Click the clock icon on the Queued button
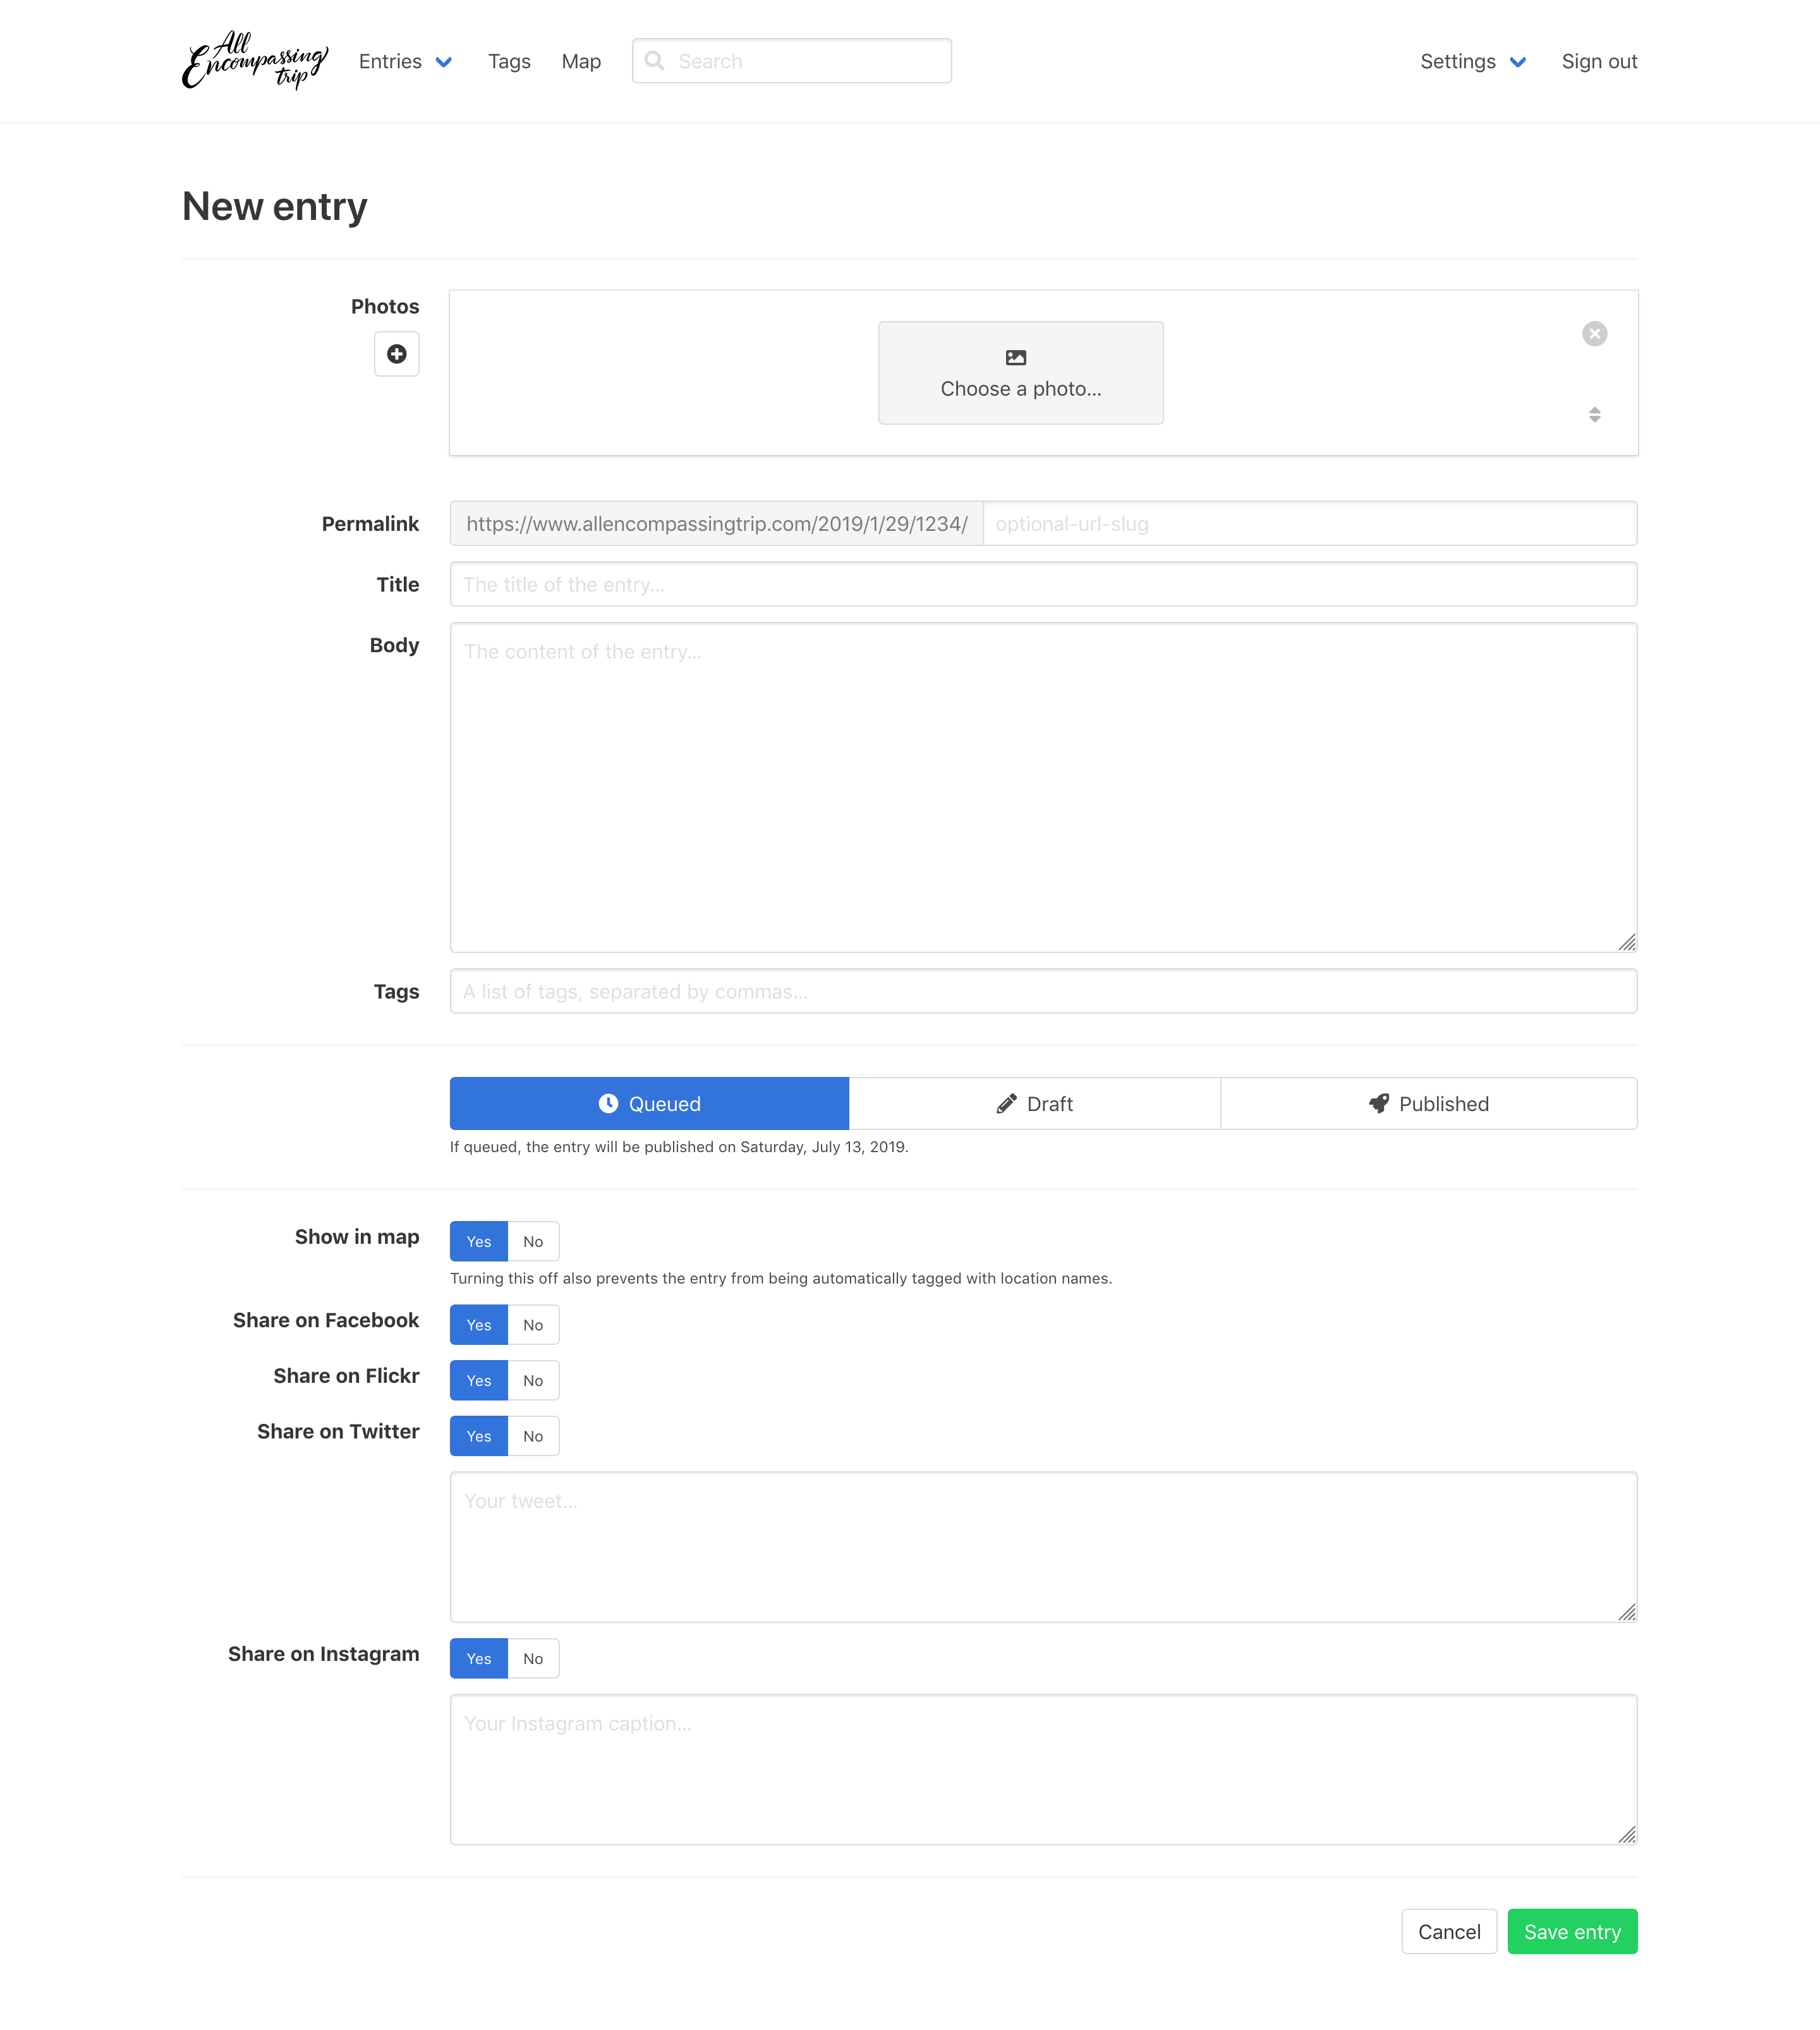 608,1103
